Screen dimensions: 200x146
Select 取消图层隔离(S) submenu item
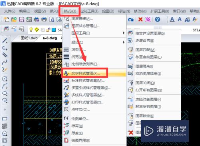(154, 74)
